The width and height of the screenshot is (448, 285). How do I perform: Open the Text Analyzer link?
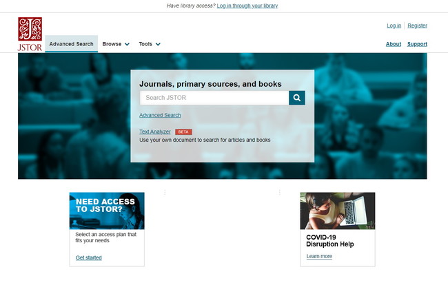pyautogui.click(x=155, y=131)
